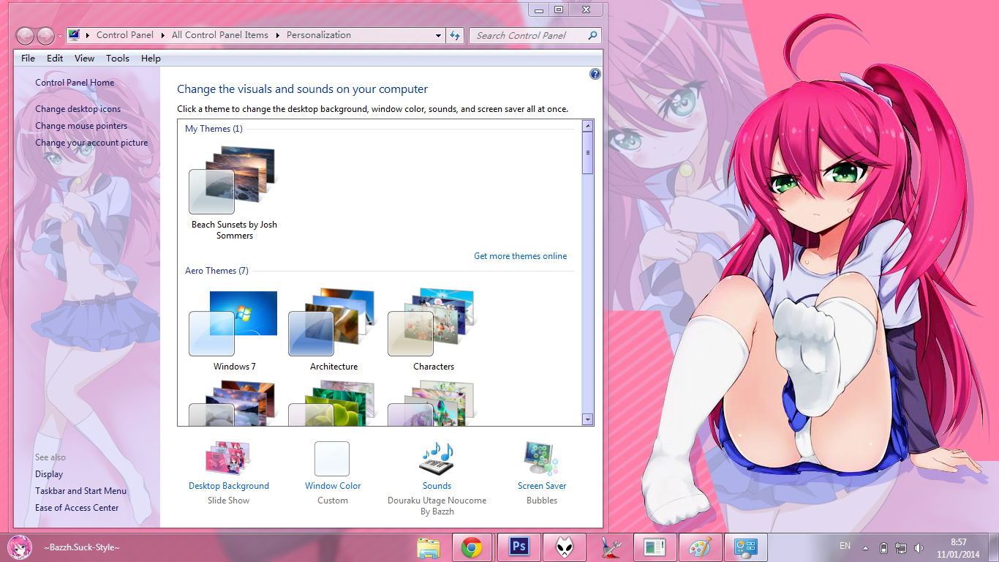Open the volume speaker tray icon
999x562 pixels.
point(919,548)
